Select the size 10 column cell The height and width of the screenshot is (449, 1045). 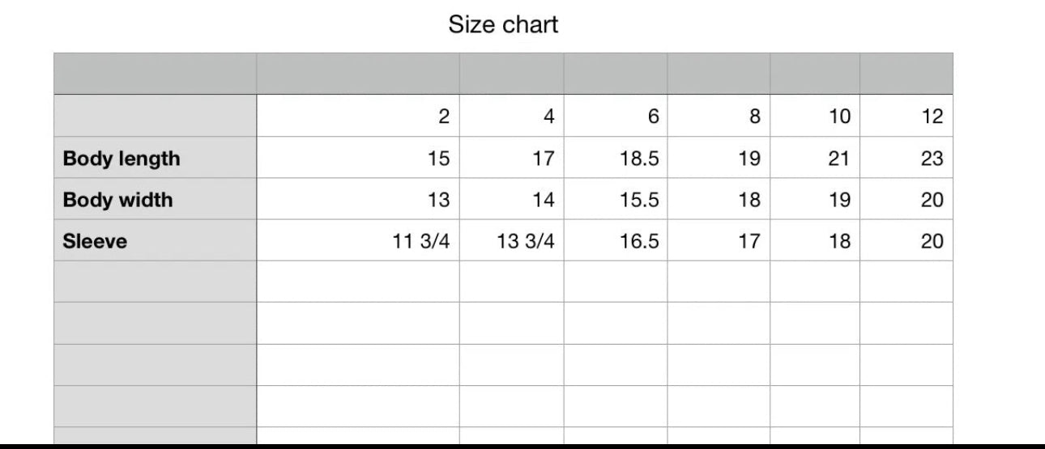pyautogui.click(x=815, y=116)
